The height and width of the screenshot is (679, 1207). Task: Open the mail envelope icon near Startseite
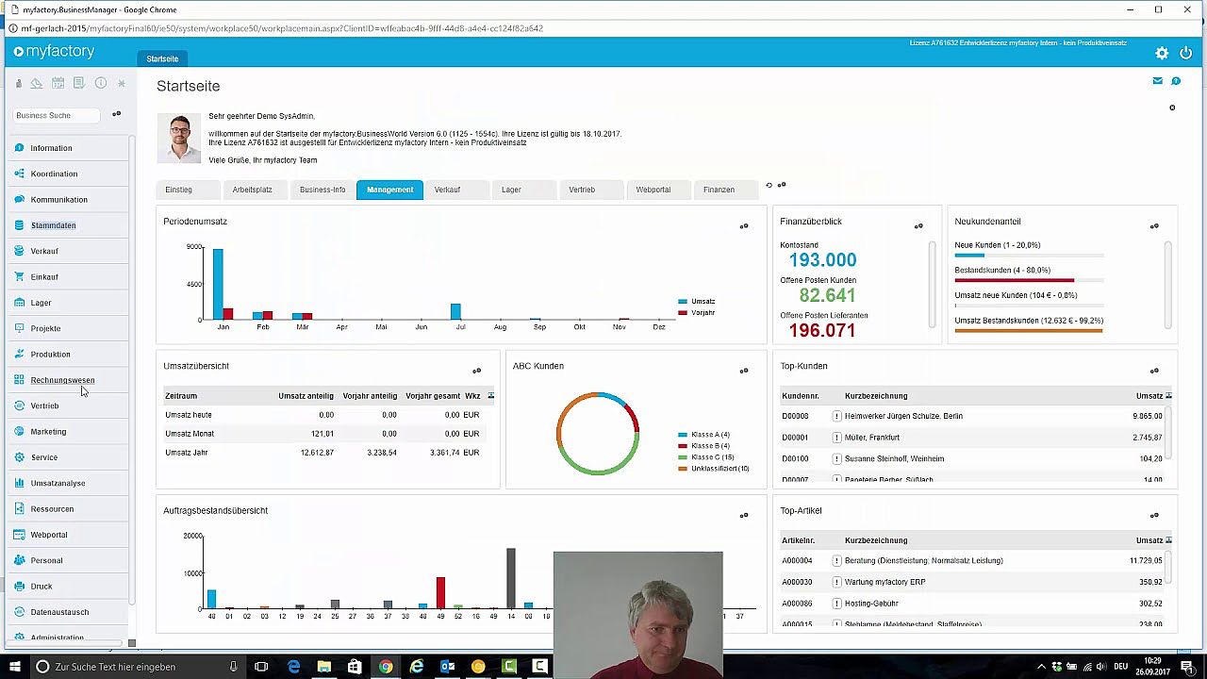1157,81
